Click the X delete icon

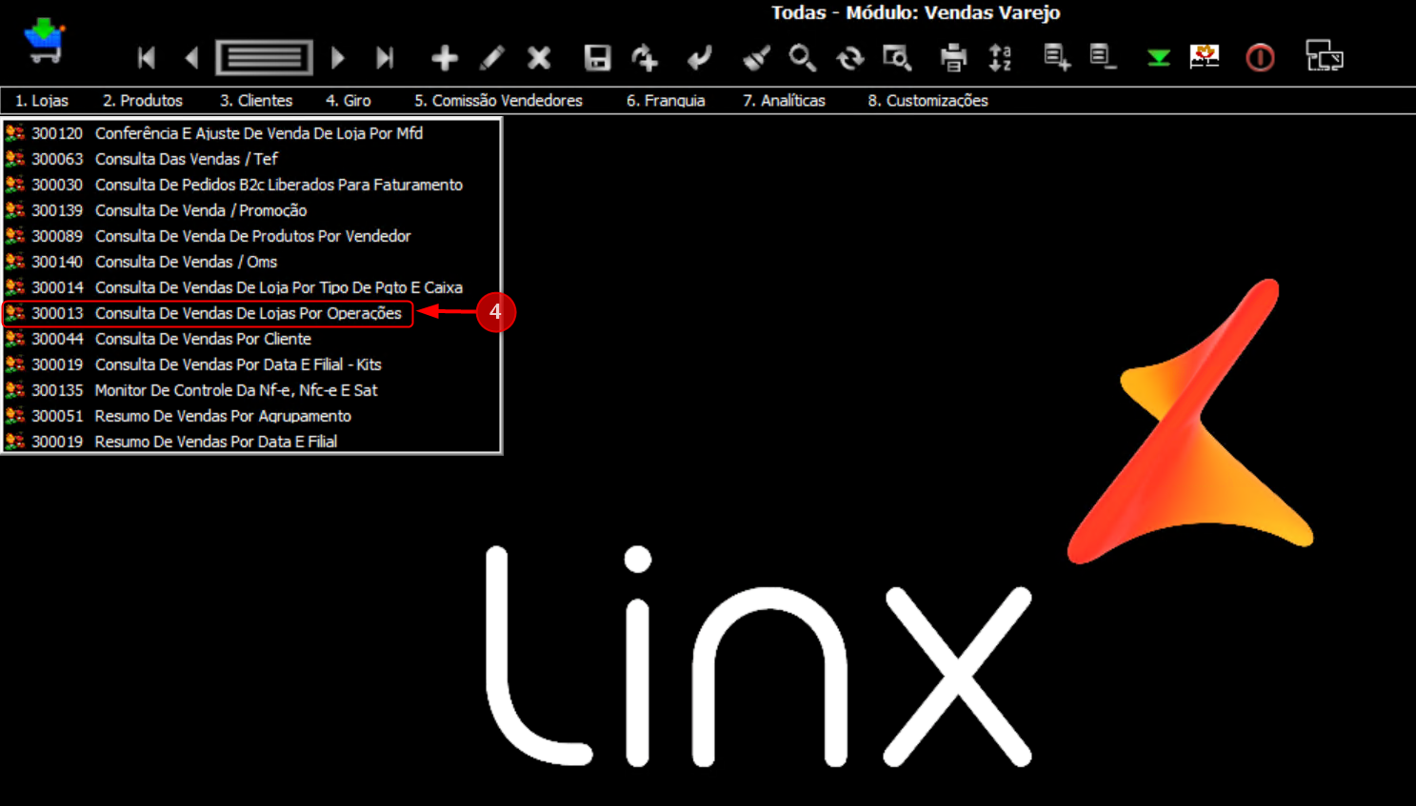pos(539,58)
